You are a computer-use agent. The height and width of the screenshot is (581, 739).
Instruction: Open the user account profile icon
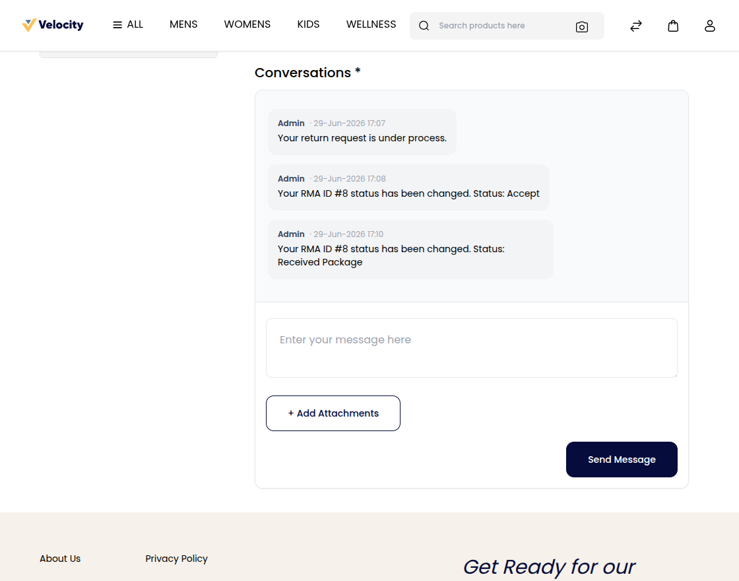710,26
